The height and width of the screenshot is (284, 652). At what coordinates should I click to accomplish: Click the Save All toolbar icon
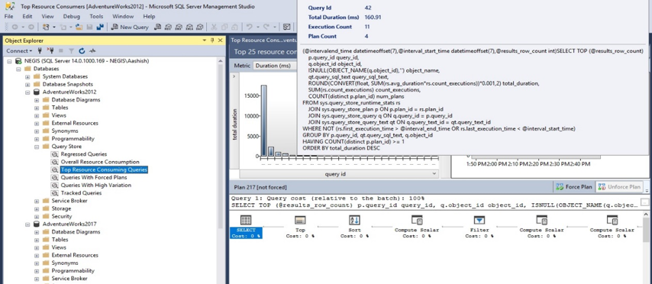tap(100, 27)
